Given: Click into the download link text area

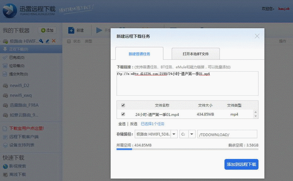Looking at the screenshot, I should (187, 83).
